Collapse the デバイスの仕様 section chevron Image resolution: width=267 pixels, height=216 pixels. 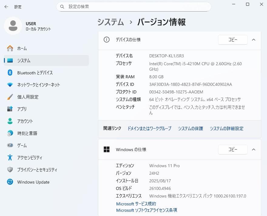pyautogui.click(x=254, y=40)
